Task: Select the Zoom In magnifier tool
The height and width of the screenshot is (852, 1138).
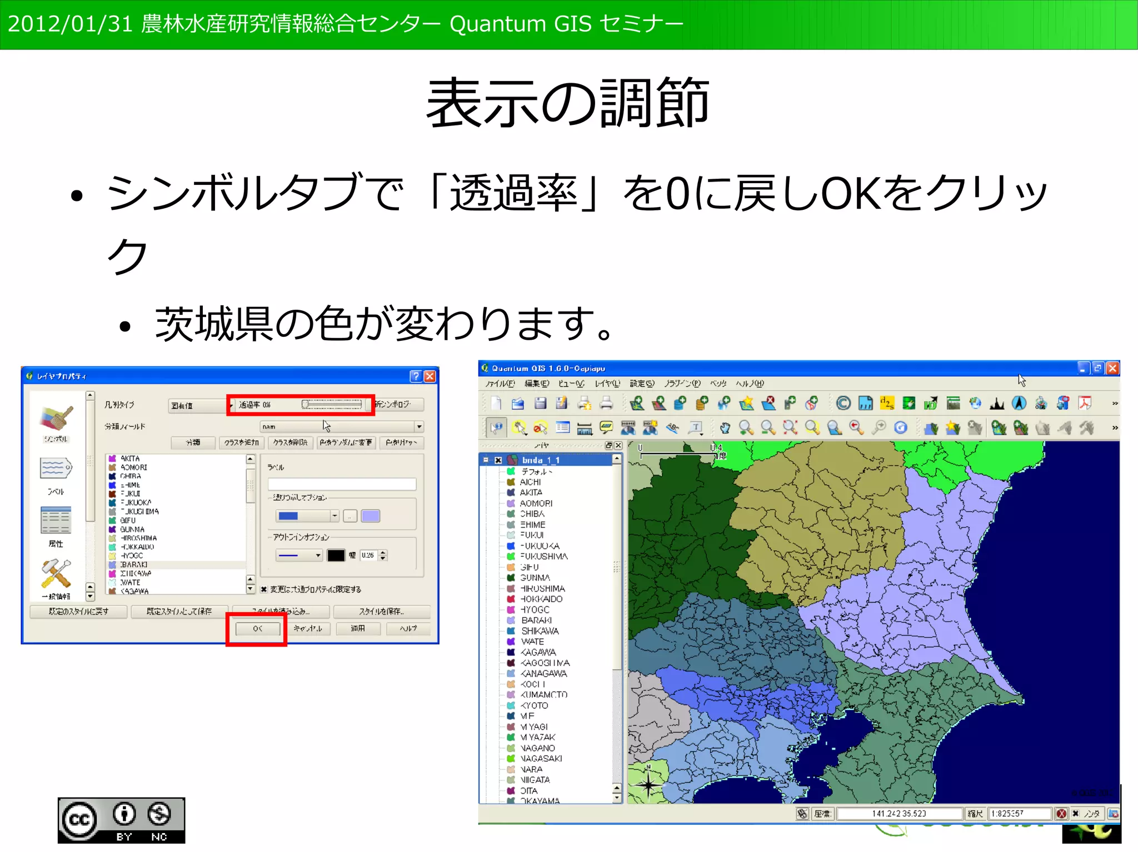Action: tap(746, 428)
